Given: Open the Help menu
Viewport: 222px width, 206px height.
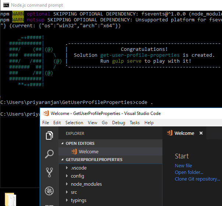Looking at the screenshot, I should [x=149, y=122].
